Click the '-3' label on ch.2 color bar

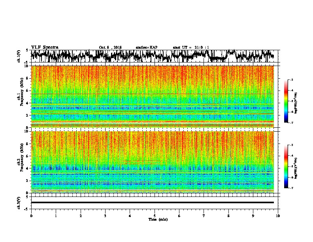(x=291, y=145)
